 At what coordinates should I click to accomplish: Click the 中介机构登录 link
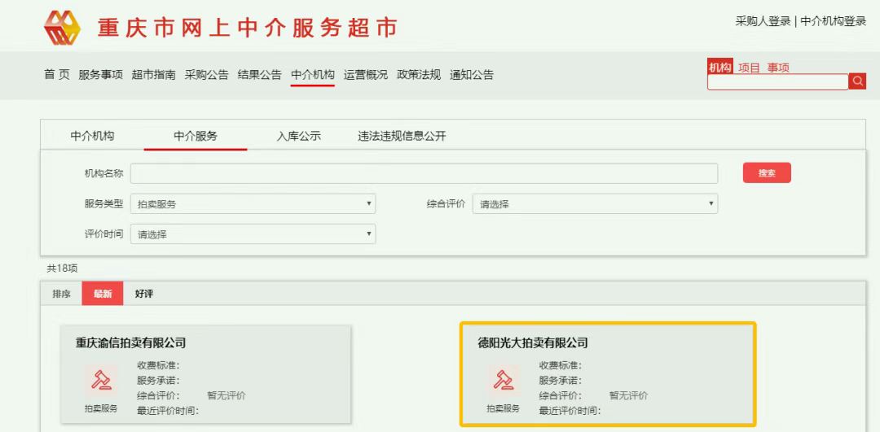pos(833,21)
